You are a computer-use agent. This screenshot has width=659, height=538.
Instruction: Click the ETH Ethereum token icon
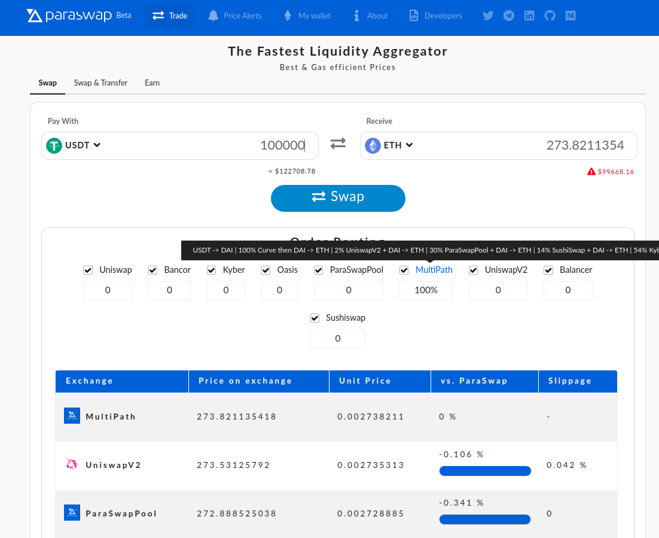point(373,145)
